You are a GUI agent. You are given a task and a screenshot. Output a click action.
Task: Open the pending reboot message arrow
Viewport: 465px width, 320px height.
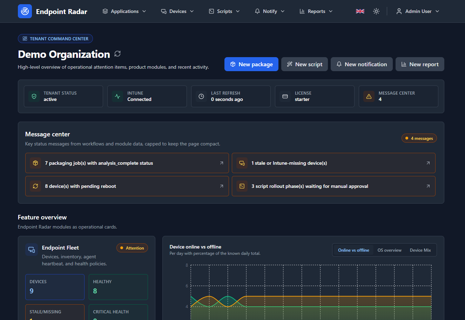tap(222, 186)
